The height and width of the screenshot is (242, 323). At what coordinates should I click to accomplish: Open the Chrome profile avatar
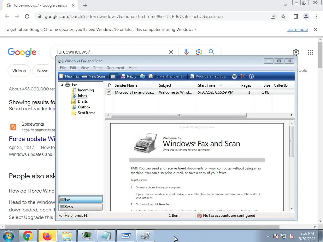coord(306,16)
